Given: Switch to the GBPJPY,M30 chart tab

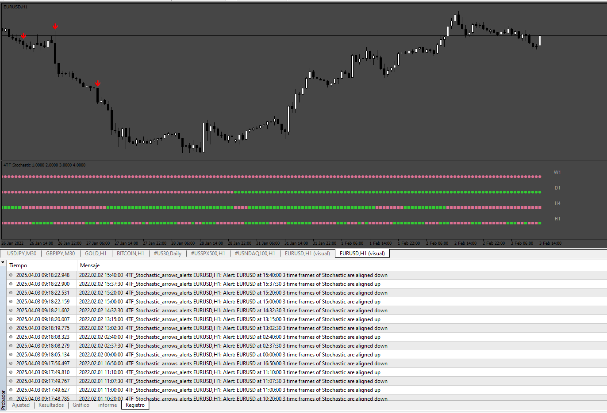Looking at the screenshot, I should pyautogui.click(x=61, y=254).
